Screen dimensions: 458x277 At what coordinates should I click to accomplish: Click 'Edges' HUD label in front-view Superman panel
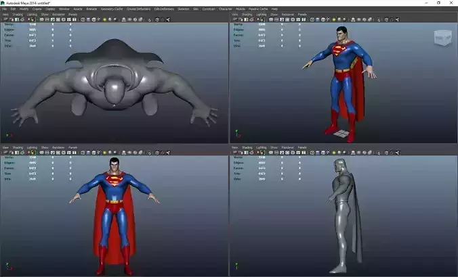(x=9, y=163)
